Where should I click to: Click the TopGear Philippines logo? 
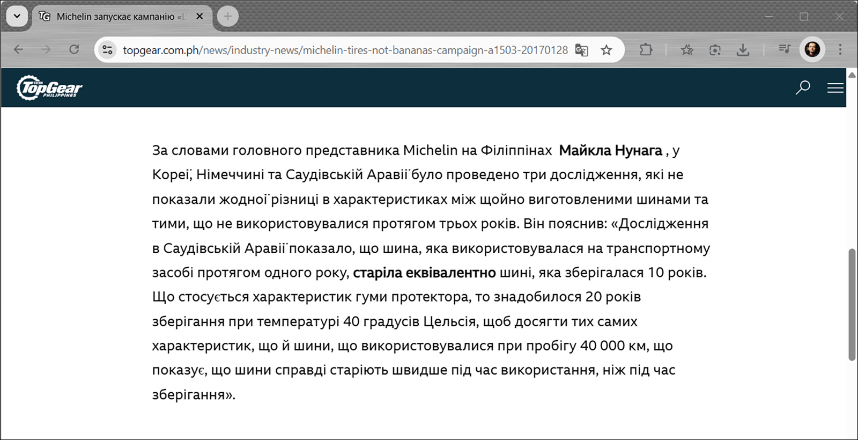coord(49,88)
